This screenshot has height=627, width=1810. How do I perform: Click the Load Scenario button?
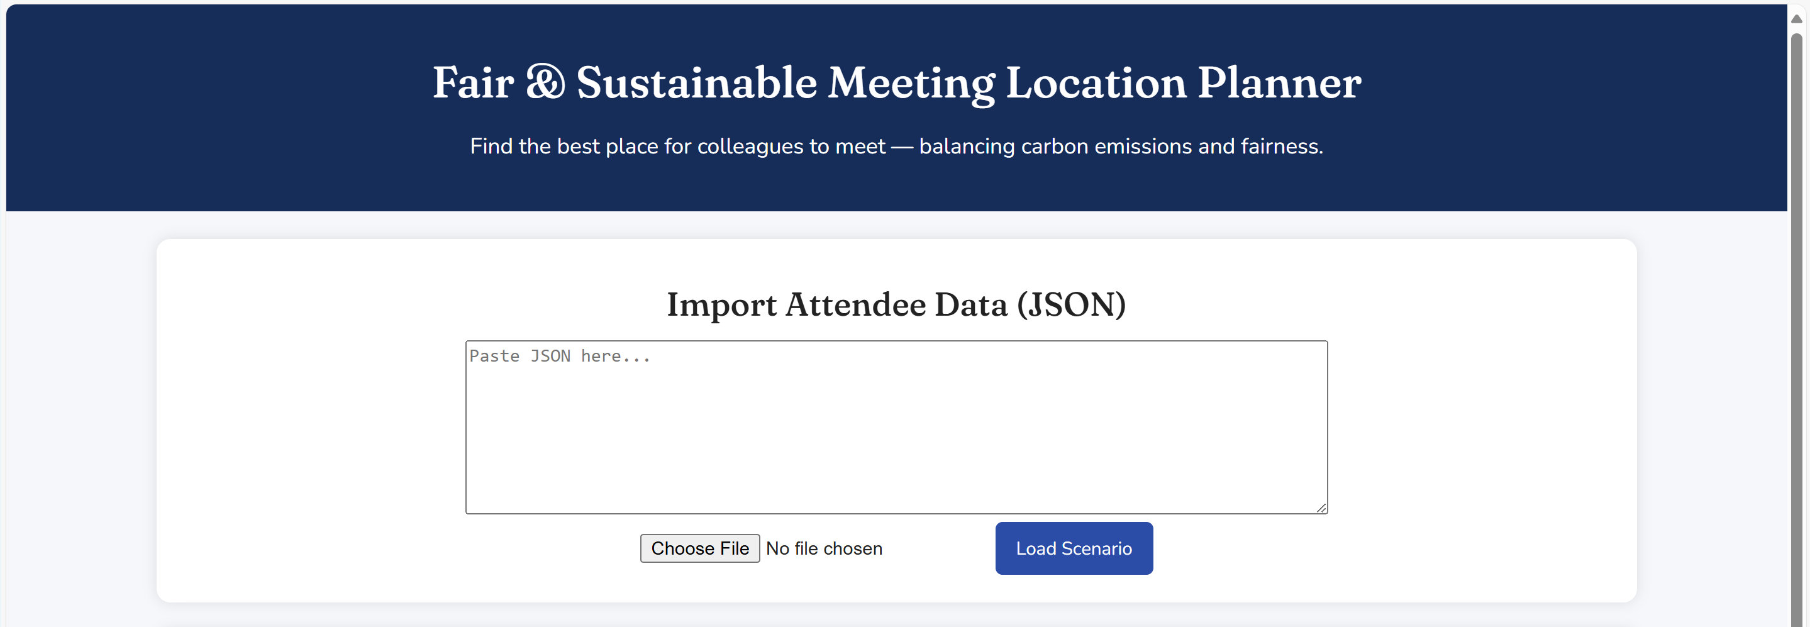(x=1073, y=548)
